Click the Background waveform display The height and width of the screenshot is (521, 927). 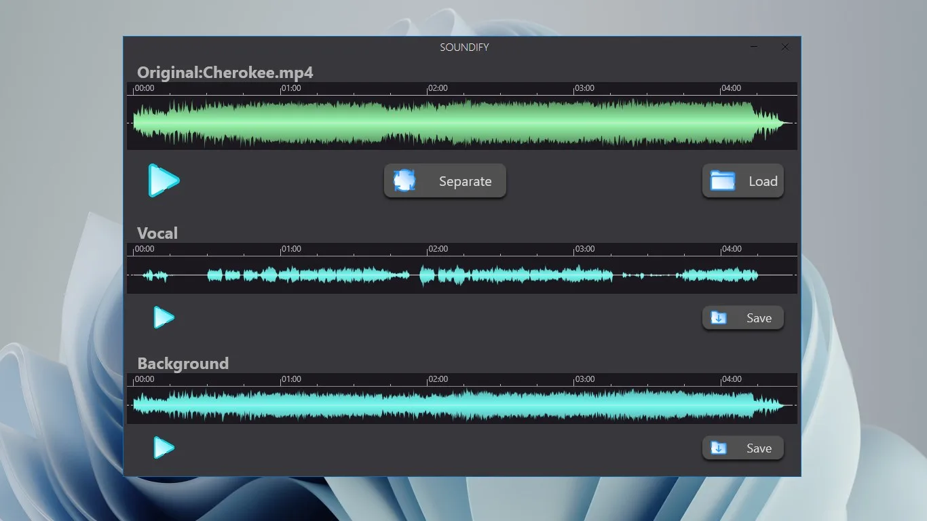click(462, 405)
